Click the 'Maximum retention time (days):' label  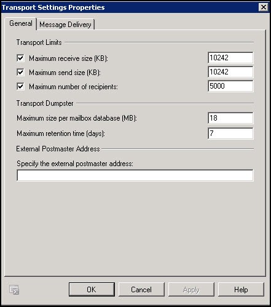tap(61, 134)
